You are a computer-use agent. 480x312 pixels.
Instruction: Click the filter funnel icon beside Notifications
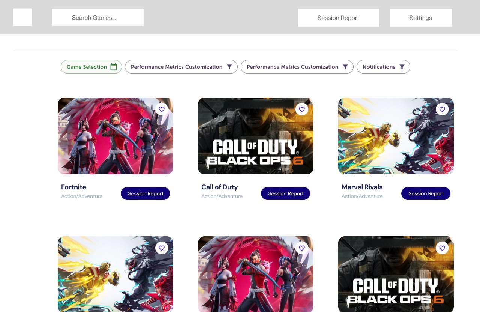pos(402,67)
